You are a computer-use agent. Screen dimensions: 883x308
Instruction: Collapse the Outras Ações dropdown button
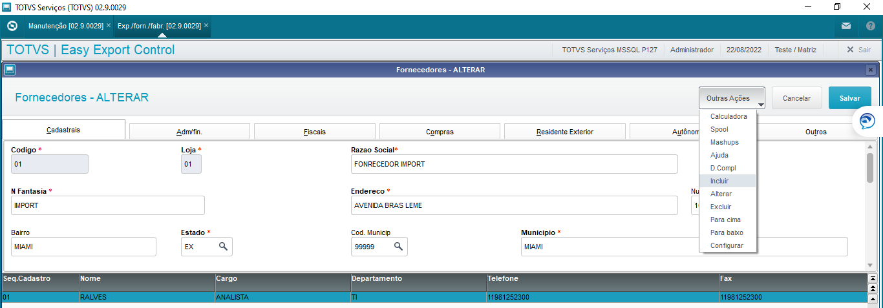pos(732,98)
